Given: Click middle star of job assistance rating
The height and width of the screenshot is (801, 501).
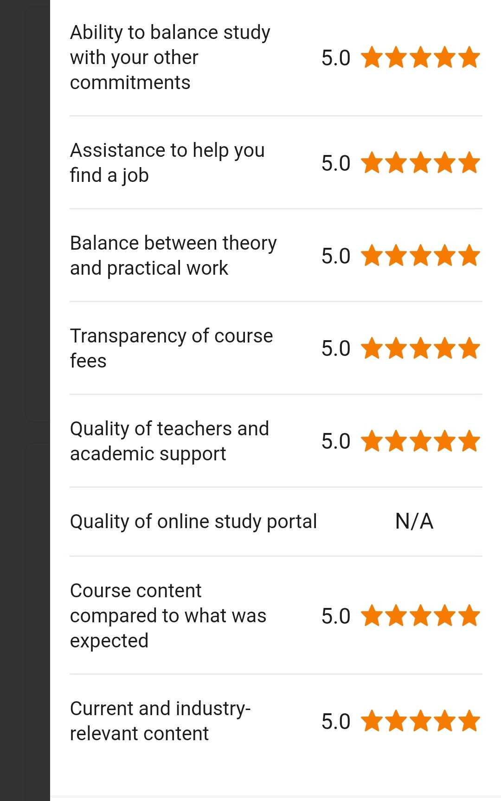Looking at the screenshot, I should click(421, 163).
